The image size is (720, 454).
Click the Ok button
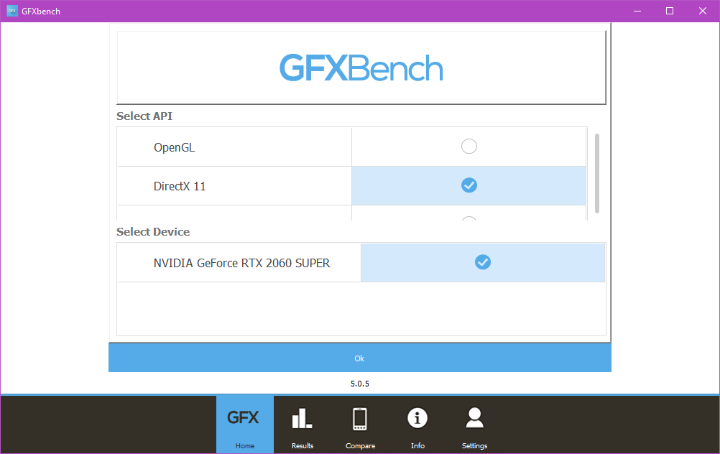(359, 358)
